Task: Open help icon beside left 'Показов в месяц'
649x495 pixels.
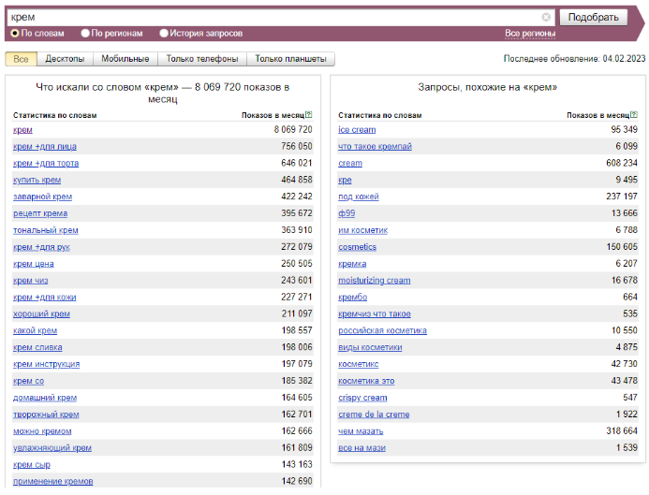Action: point(309,114)
